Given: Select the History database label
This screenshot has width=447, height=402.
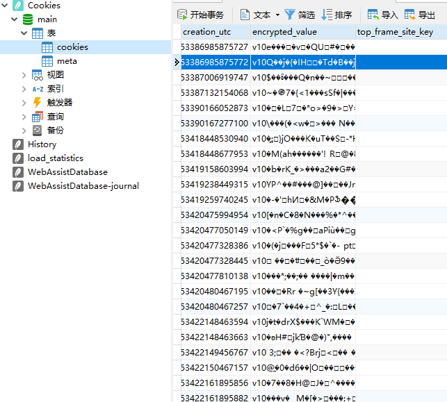Looking at the screenshot, I should click(x=42, y=144).
